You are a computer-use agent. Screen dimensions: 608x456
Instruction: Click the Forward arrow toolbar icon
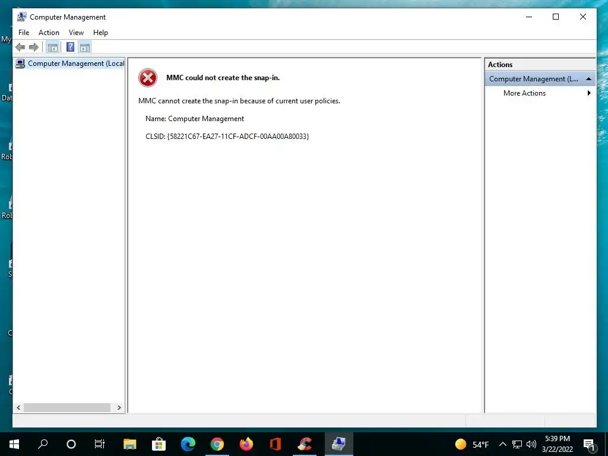[34, 47]
